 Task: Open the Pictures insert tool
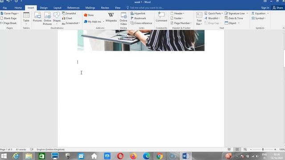tap(37, 17)
